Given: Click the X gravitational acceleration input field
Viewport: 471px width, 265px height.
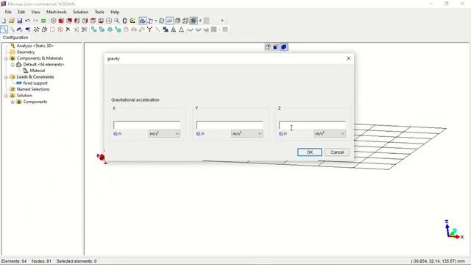Looking at the screenshot, I should point(147,125).
